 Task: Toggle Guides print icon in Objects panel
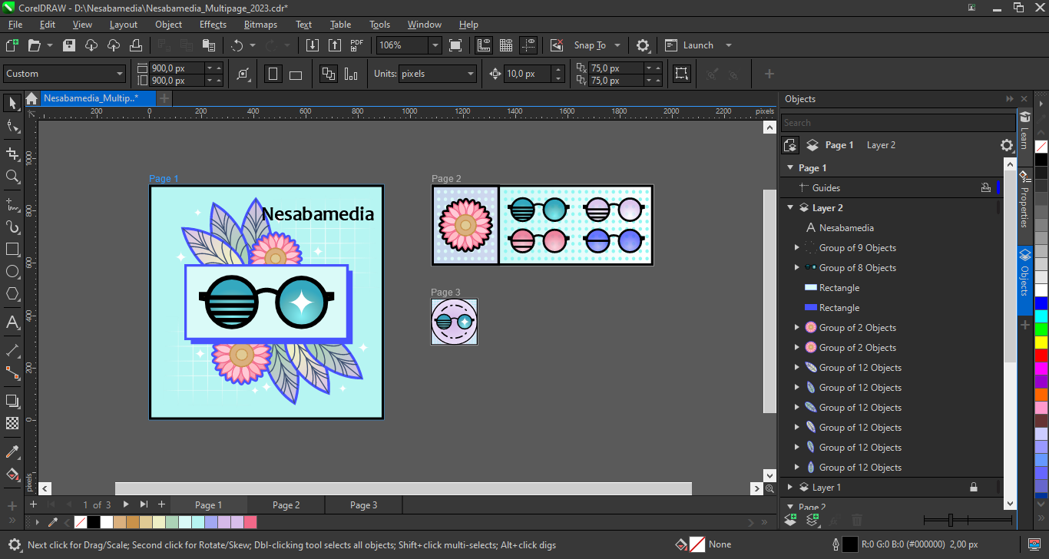click(986, 188)
